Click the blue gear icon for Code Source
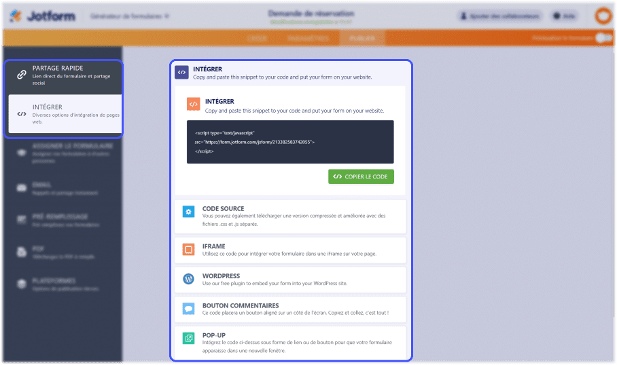The width and height of the screenshot is (617, 365). 188,212
